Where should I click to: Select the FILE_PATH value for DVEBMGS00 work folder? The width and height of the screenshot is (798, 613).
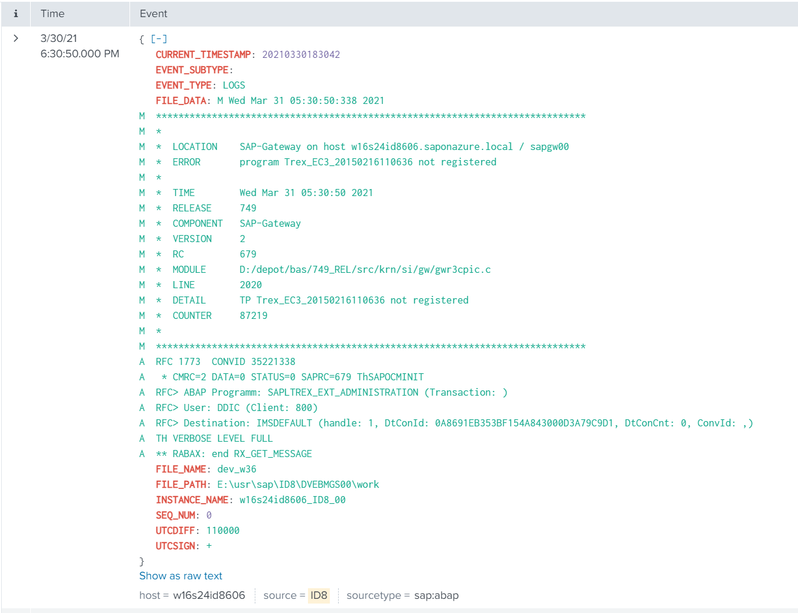tap(298, 484)
